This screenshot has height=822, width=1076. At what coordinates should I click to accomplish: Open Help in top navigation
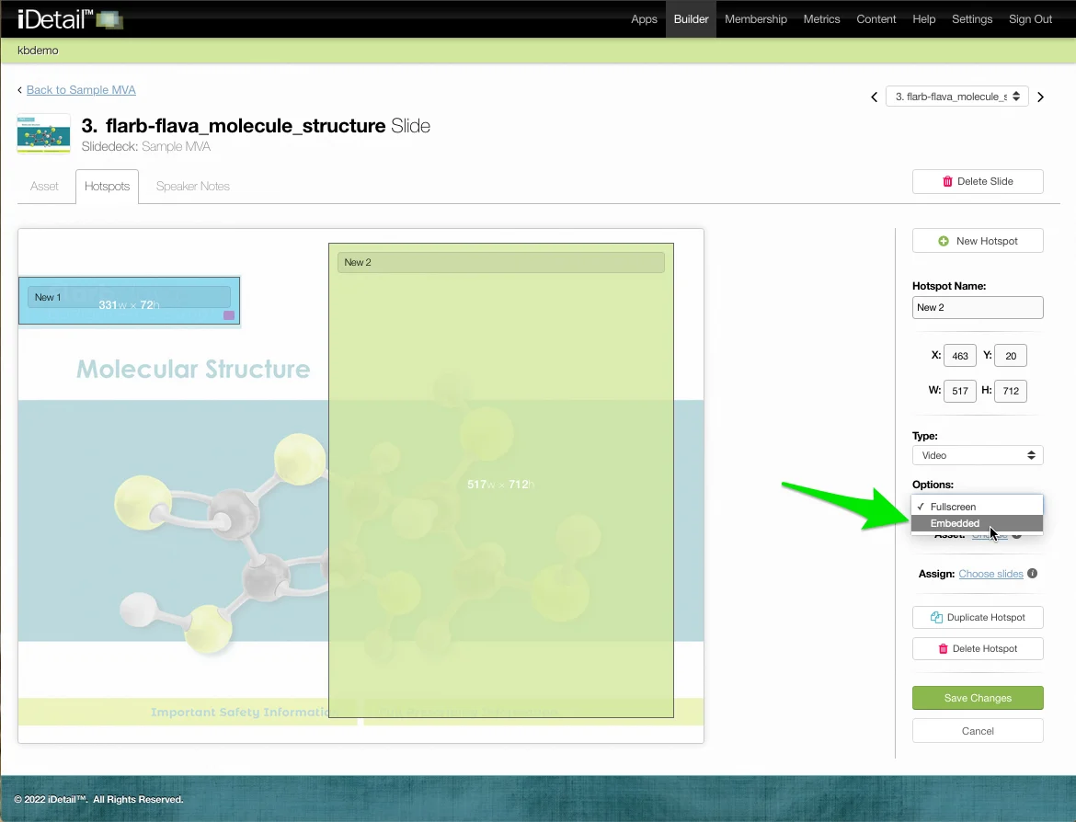pyautogui.click(x=923, y=18)
